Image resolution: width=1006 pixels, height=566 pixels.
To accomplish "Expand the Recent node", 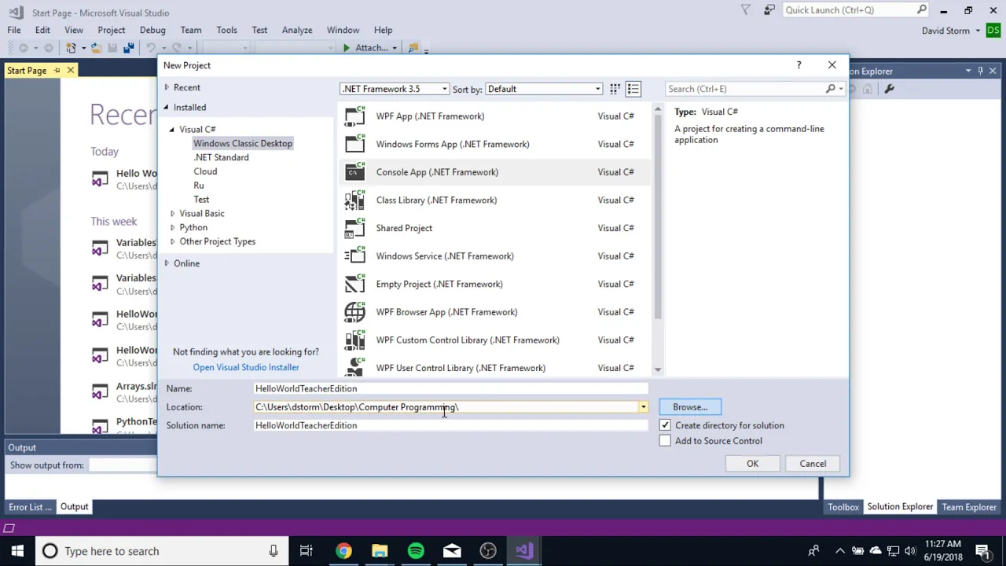I will pos(166,87).
